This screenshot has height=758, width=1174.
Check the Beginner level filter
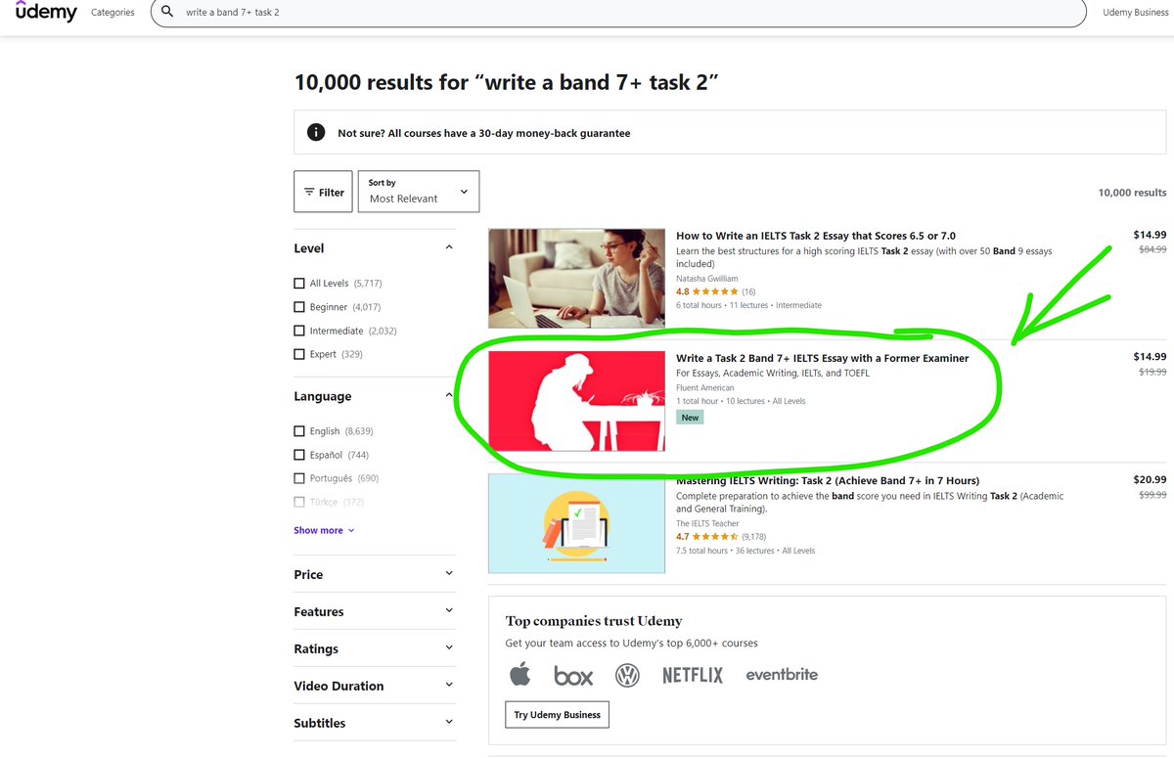[299, 307]
